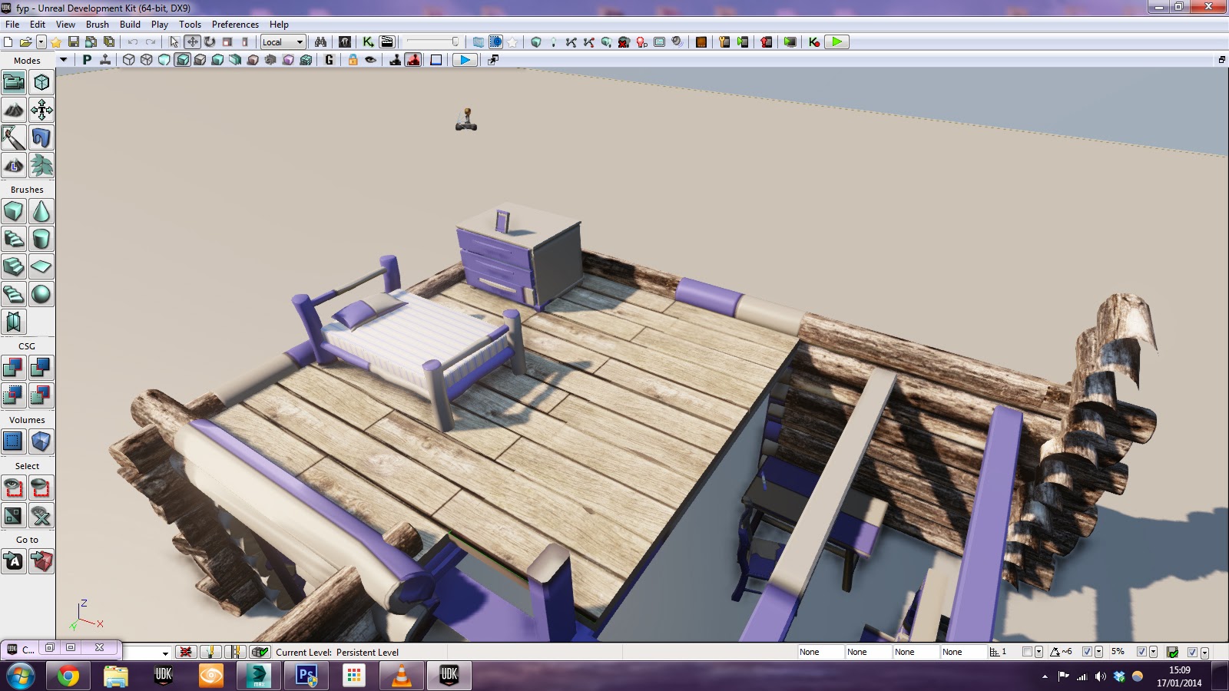Open Photoshop from the taskbar
Image resolution: width=1229 pixels, height=691 pixels.
pyautogui.click(x=306, y=676)
